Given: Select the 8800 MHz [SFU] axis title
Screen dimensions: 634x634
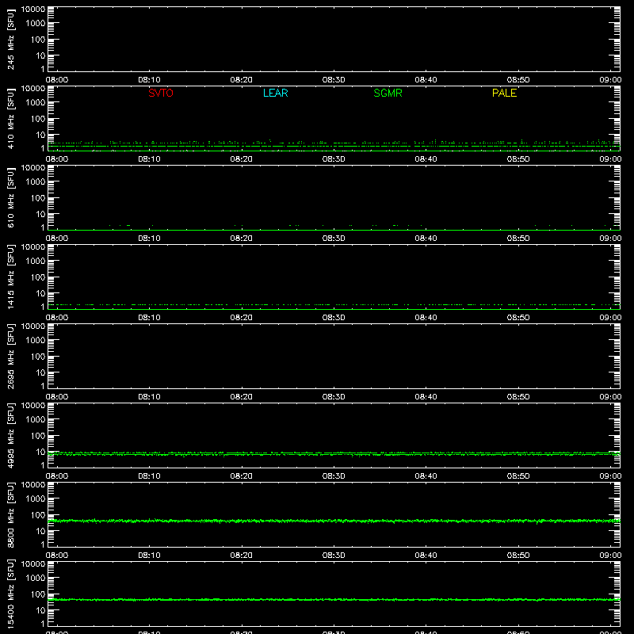Looking at the screenshot, I should pos(10,514).
